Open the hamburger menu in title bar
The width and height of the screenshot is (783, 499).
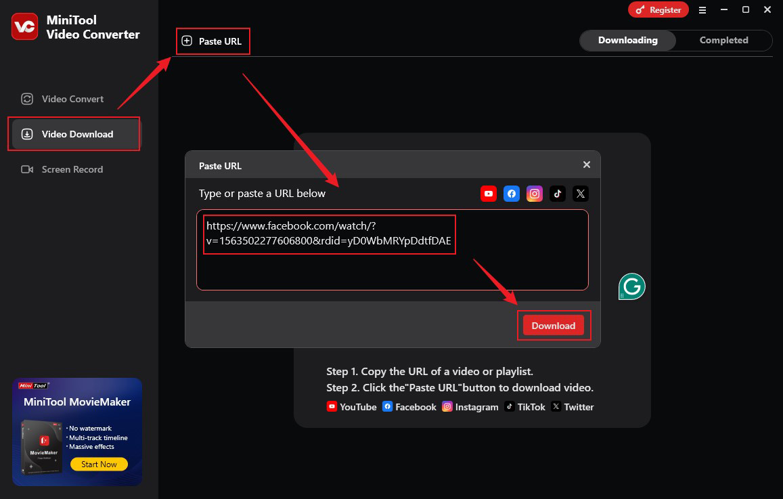coord(702,10)
